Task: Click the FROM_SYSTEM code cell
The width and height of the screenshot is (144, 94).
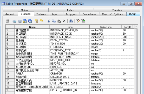Action: [x=69, y=40]
